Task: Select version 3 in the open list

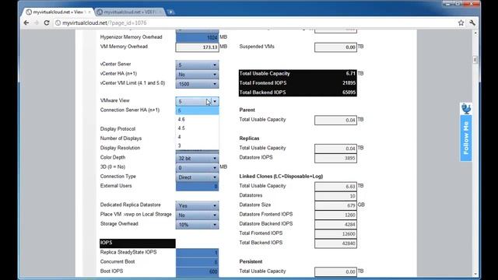Action: tap(197, 145)
